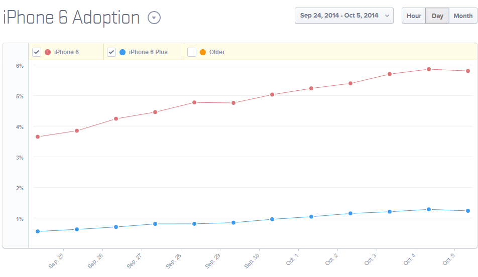Uncheck the iPhone 6 Plus series checkbox
Viewport: 478px width, 277px height.
click(111, 52)
